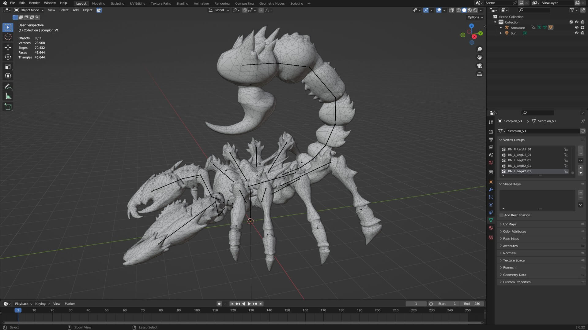The height and width of the screenshot is (330, 588).
Task: Open Output properties tab
Action: (491, 139)
